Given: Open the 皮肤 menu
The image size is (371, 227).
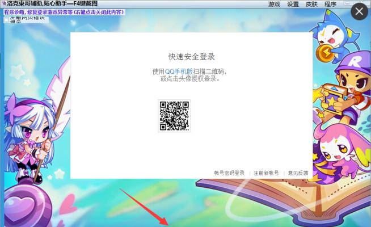Looking at the screenshot, I should pyautogui.click(x=311, y=4).
